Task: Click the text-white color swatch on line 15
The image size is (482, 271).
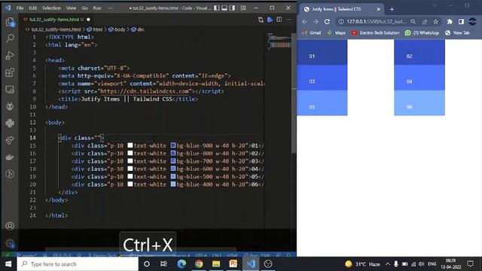Action: tap(130, 145)
